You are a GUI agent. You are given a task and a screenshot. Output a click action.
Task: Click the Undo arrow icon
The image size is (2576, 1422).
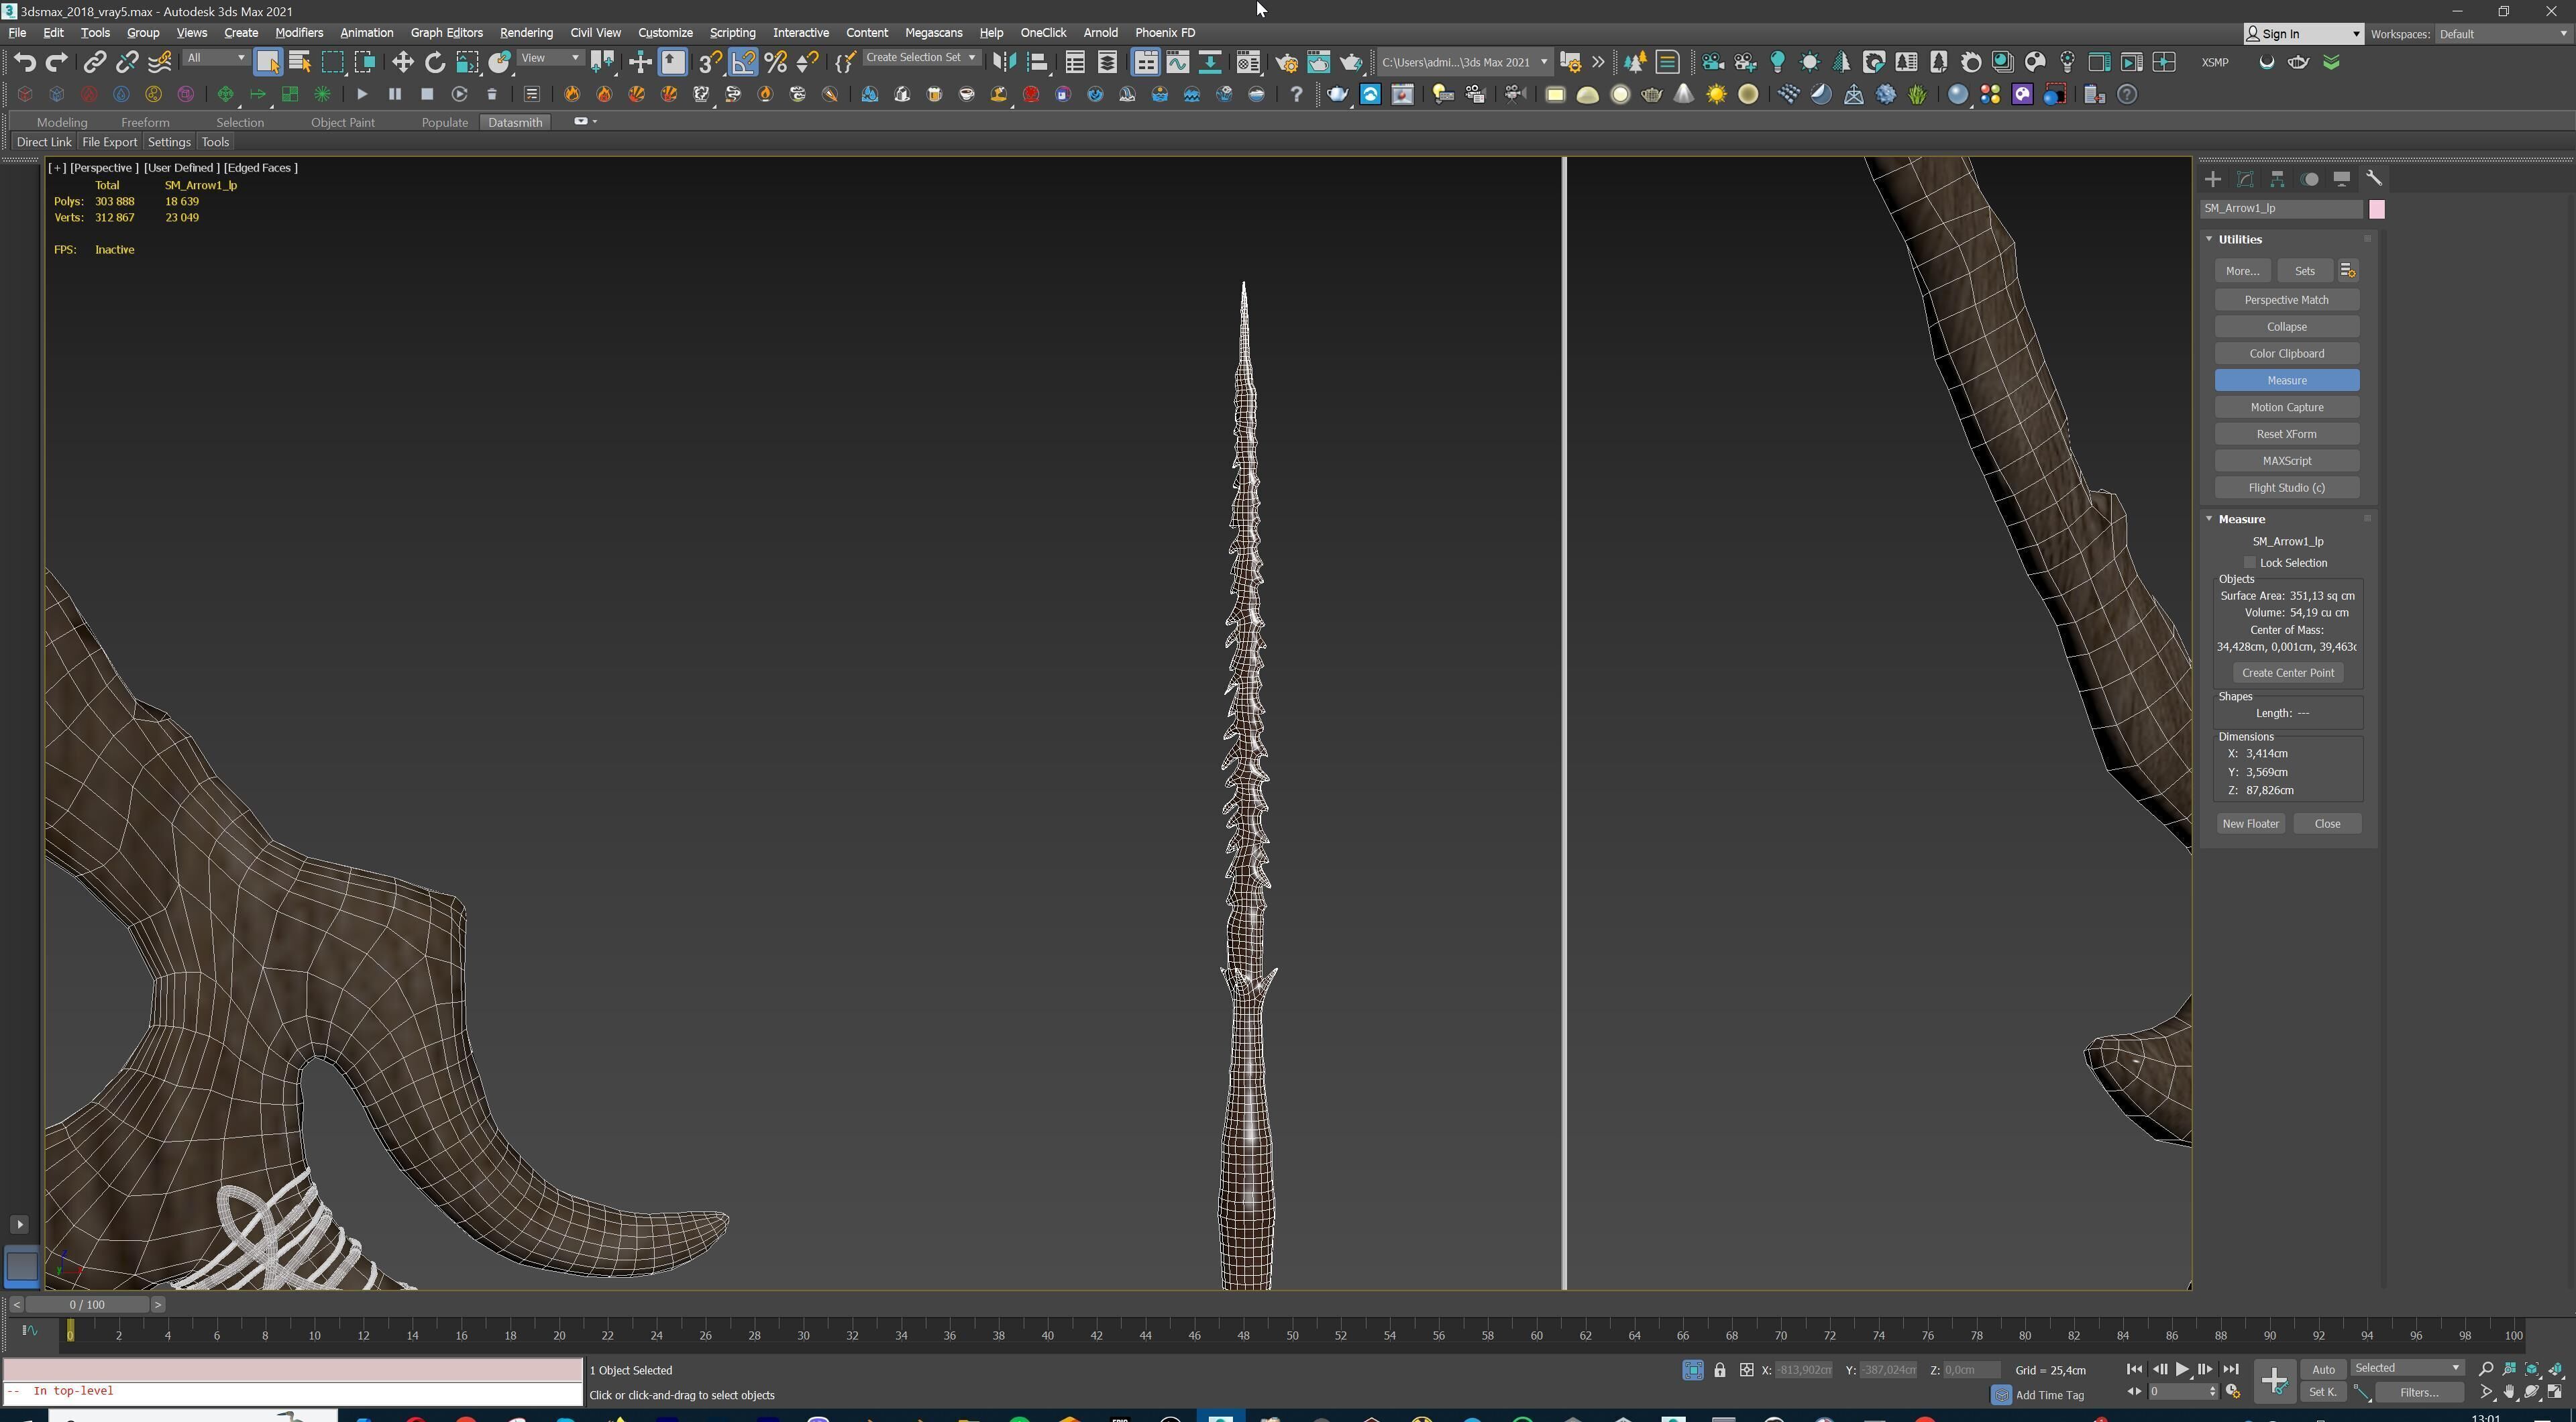pos(25,62)
